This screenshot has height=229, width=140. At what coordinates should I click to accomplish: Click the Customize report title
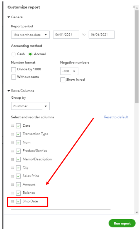click(x=24, y=7)
